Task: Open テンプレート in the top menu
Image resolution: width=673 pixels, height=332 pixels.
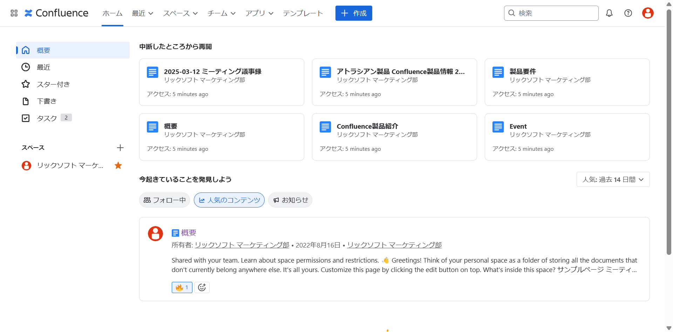Action: point(303,13)
